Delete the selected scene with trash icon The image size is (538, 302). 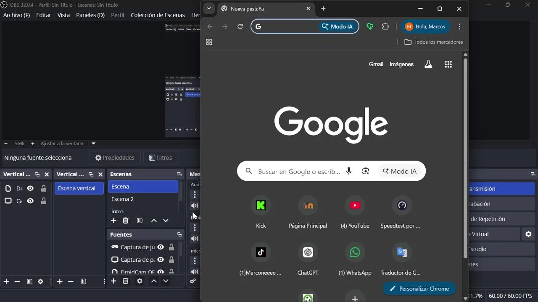(126, 221)
